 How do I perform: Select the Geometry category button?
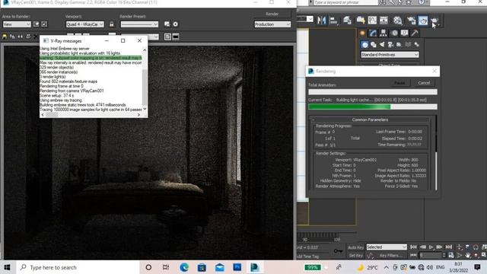[364, 45]
